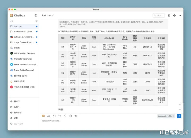Click the eraser clear-context icon
Viewport: 191px width, 138px height.
pyautogui.click(x=49, y=116)
